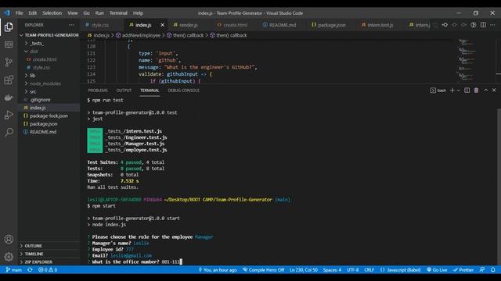Open errors and warnings indicator
This screenshot has width=501, height=281.
(x=48, y=270)
